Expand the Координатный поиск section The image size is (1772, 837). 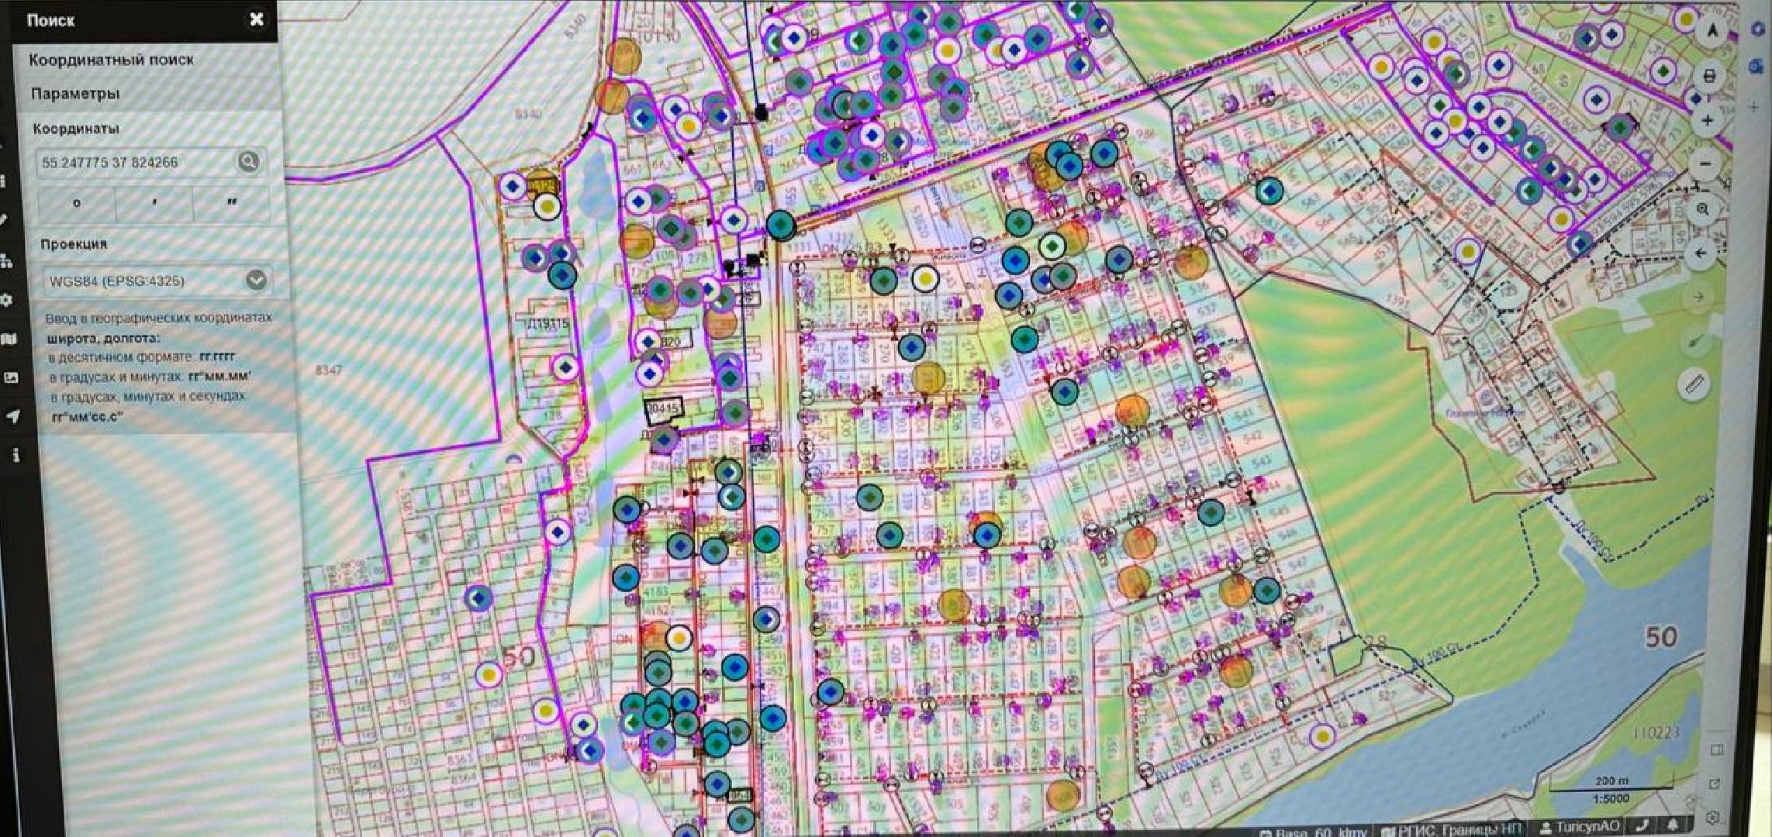tap(111, 60)
